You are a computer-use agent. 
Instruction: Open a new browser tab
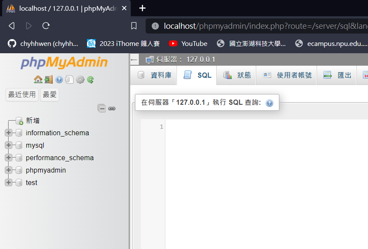pos(142,8)
